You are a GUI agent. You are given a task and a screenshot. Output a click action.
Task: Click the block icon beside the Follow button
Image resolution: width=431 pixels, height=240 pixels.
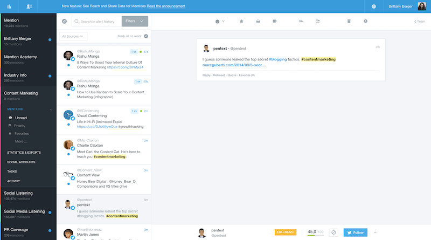[333, 232]
